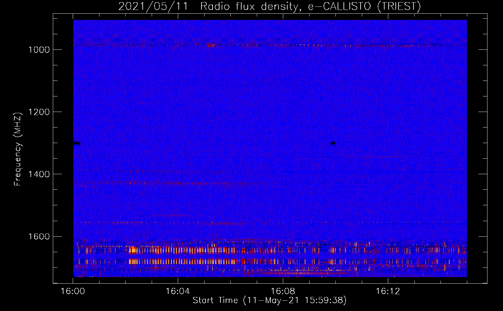Viewport: 503px width, 311px height.
Task: Click the 16:12 time tick label
Action: coord(388,291)
